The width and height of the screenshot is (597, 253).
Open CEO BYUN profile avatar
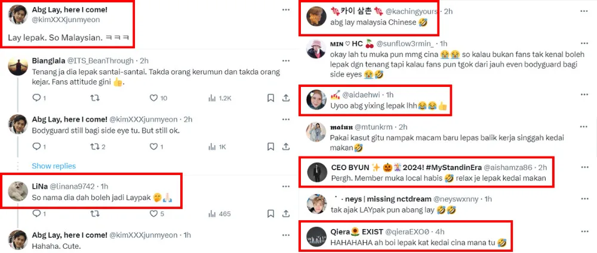click(317, 173)
